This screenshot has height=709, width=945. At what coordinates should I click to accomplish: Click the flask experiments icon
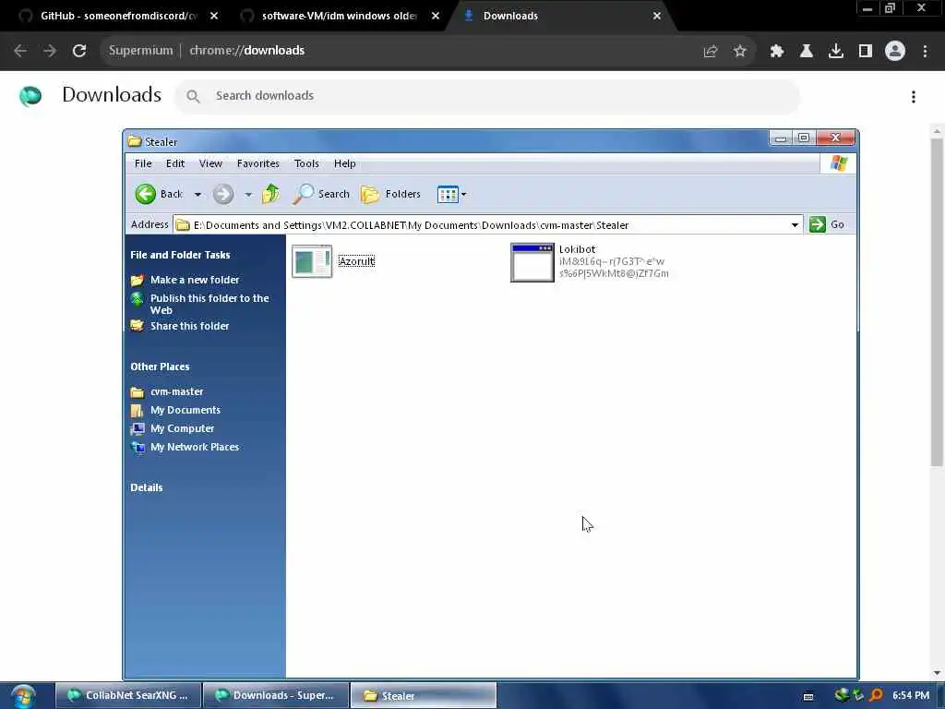[807, 52]
